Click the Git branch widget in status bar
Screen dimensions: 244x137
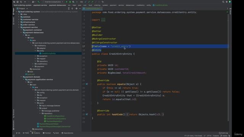(x=224, y=136)
